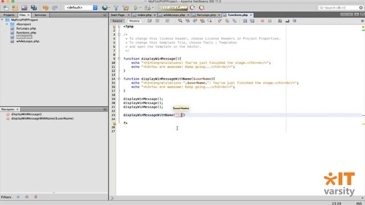Click the Find Selection magnifier icon
365x205 pixels.
pyautogui.click(x=180, y=21)
